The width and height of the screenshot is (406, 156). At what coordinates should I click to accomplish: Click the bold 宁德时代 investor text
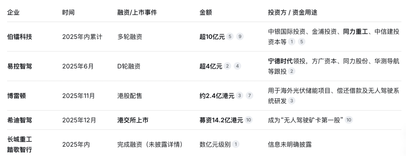pyautogui.click(x=280, y=61)
